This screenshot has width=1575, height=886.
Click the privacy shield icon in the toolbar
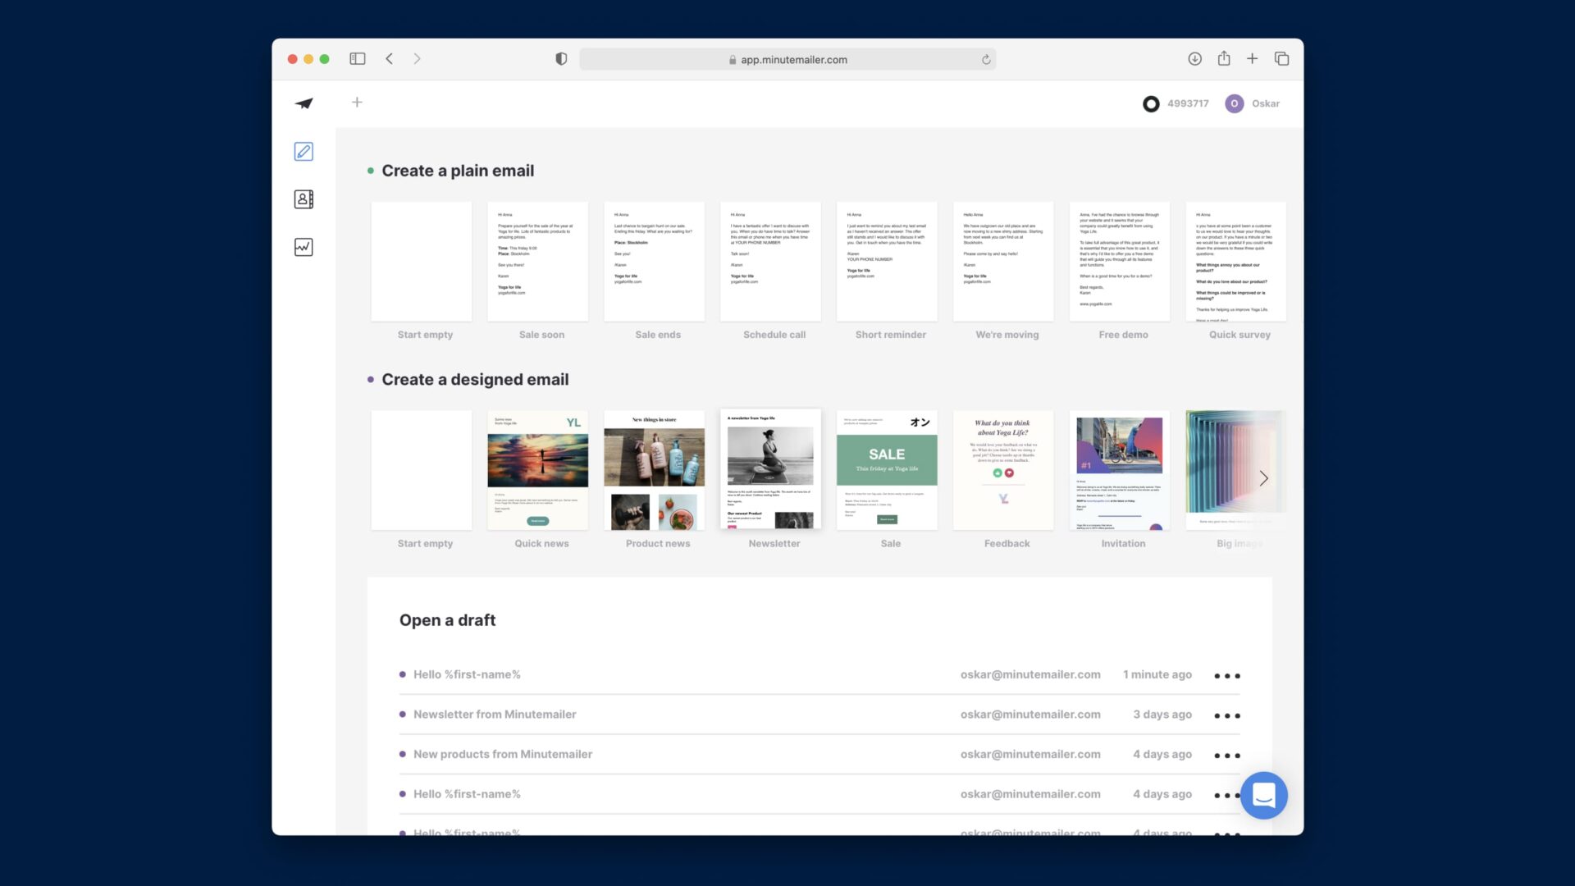point(560,58)
